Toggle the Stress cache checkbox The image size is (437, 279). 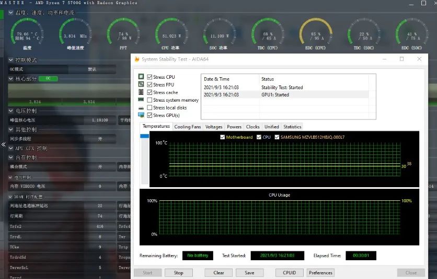point(149,92)
